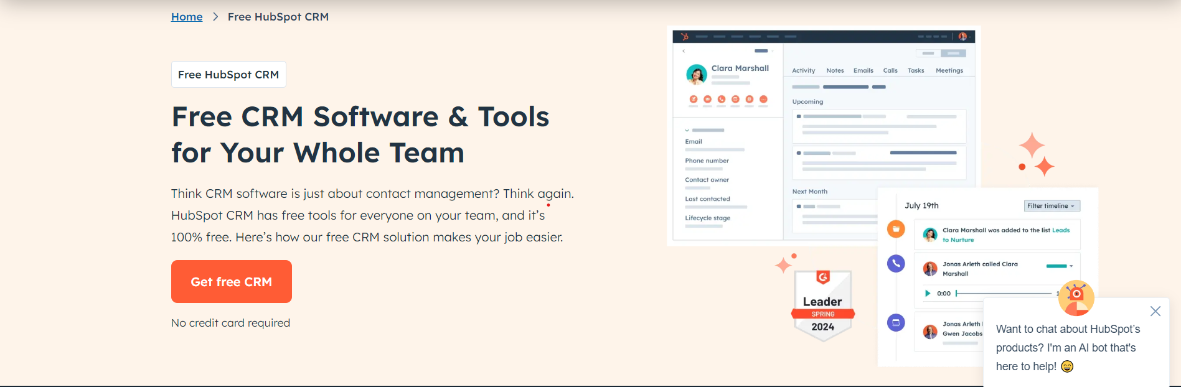The height and width of the screenshot is (387, 1181).
Task: Click the Get free CRM button
Action: [232, 282]
